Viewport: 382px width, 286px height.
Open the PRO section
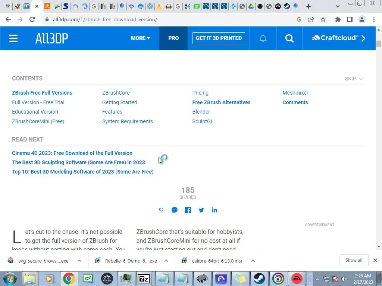click(173, 38)
